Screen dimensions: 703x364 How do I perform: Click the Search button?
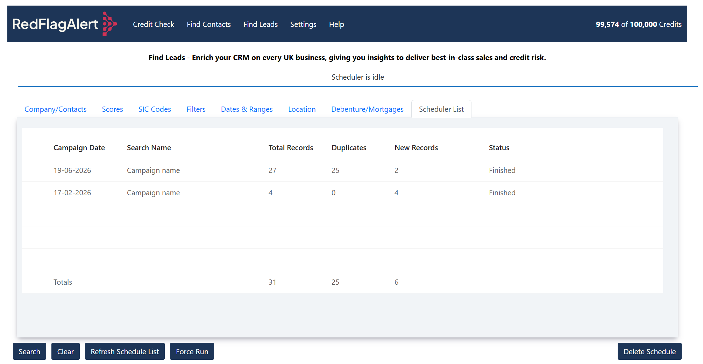pos(29,351)
